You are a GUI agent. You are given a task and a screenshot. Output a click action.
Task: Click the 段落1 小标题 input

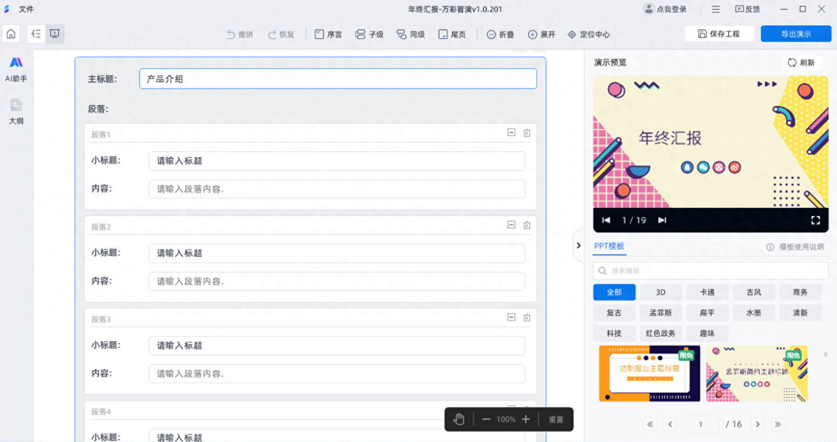pos(337,161)
